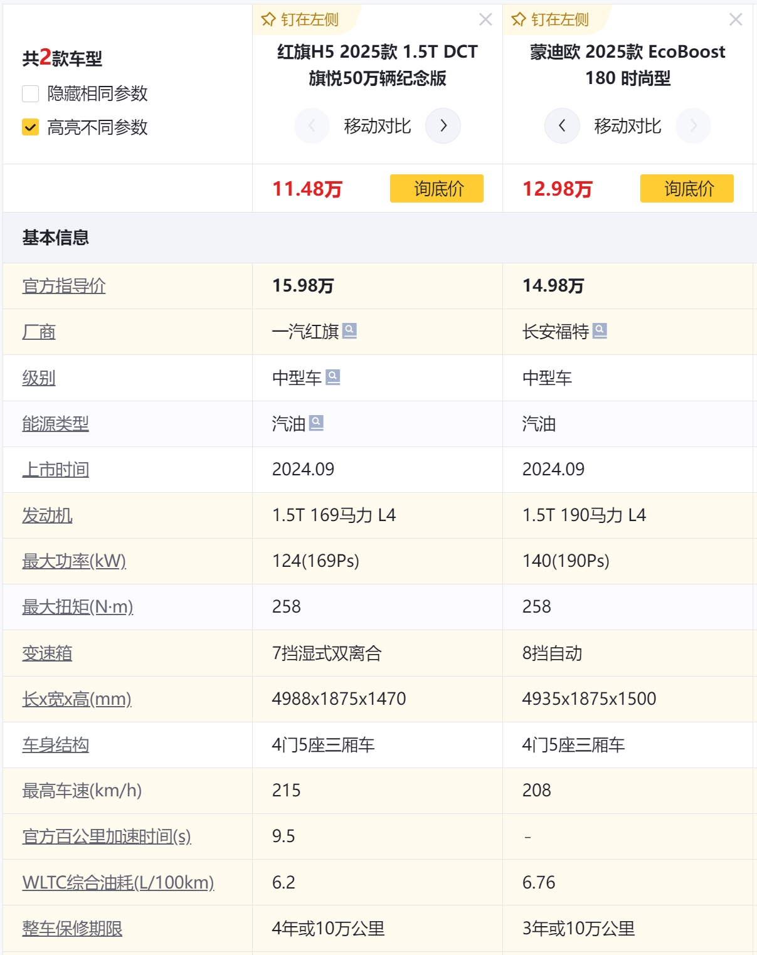Click the 1.5T 169马力 L4 engine value

(x=334, y=515)
